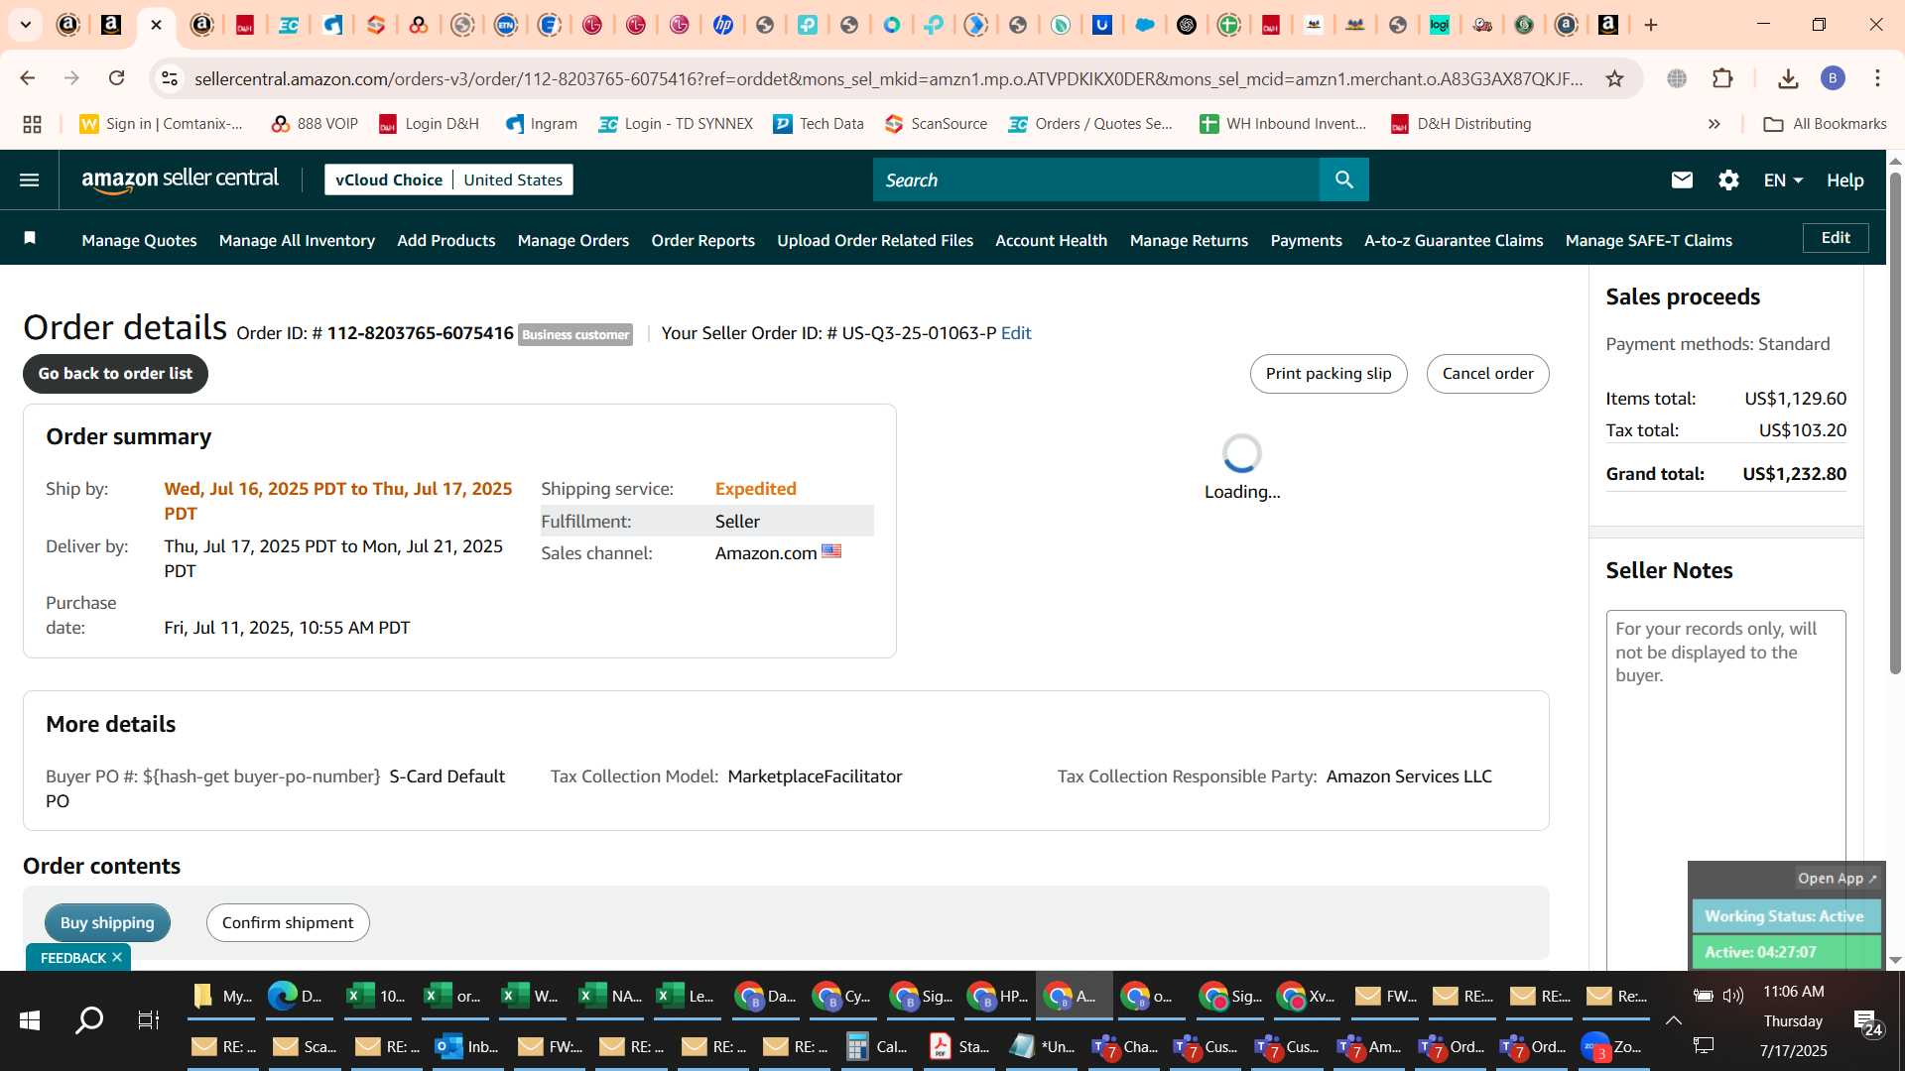Open the Chrome profile avatar B
1905x1071 pixels.
[x=1833, y=78]
